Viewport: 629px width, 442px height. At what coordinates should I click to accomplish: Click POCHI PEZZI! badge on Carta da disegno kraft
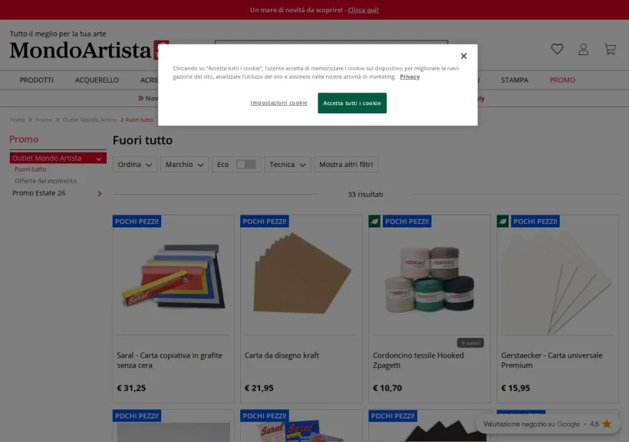[x=265, y=221]
